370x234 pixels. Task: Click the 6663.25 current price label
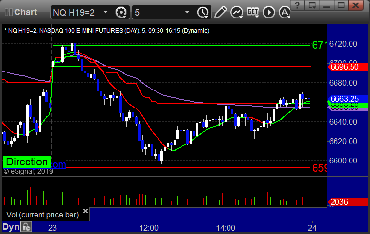[x=348, y=99]
